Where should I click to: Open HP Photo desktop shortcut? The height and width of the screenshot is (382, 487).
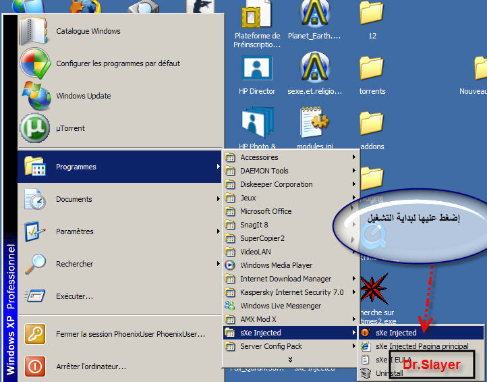click(257, 128)
